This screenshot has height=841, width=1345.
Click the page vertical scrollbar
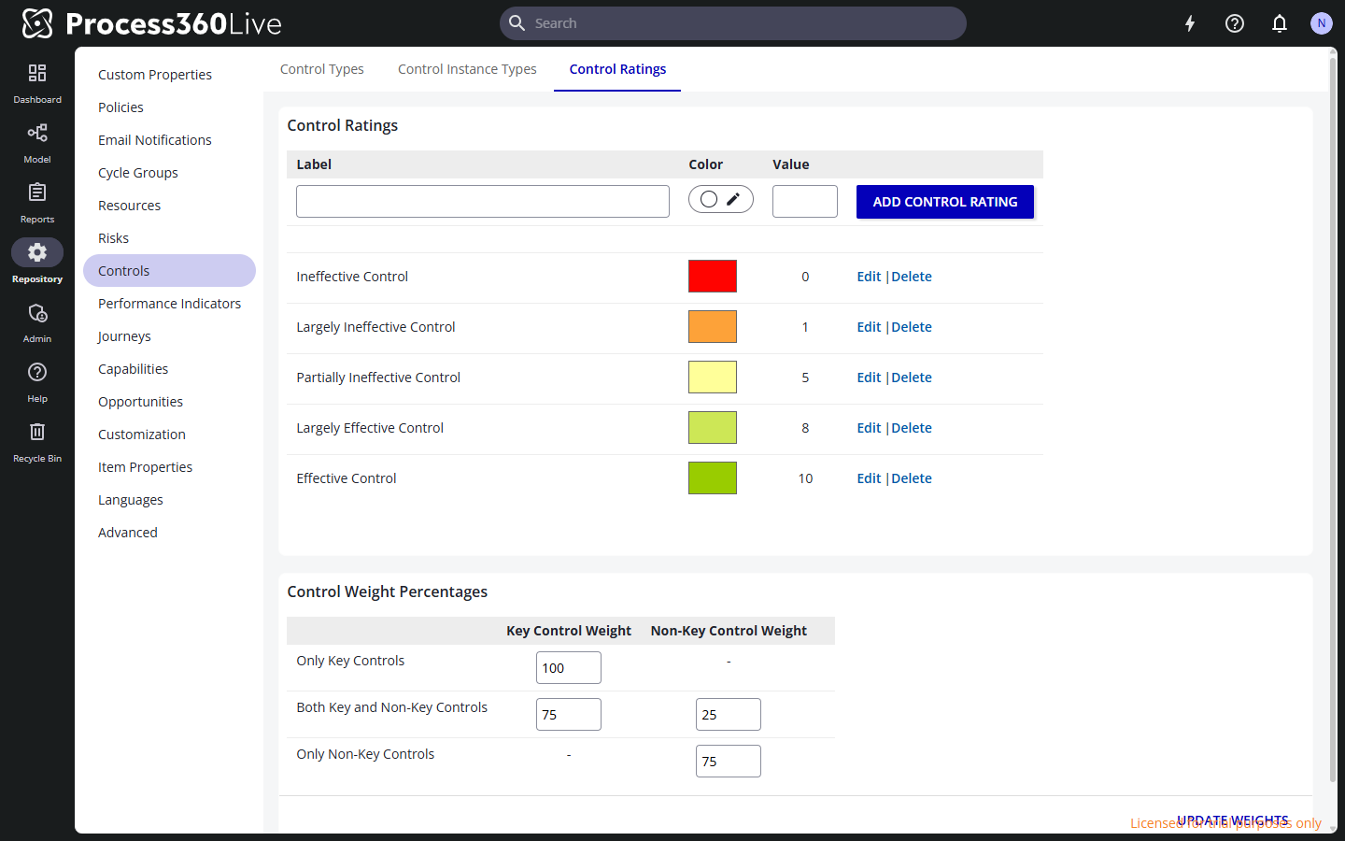tap(1333, 420)
